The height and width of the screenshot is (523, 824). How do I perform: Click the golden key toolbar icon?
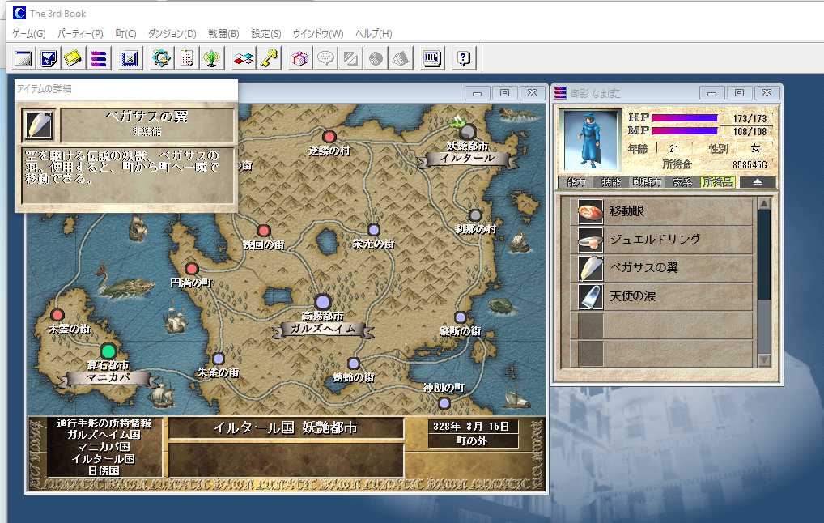[269, 58]
